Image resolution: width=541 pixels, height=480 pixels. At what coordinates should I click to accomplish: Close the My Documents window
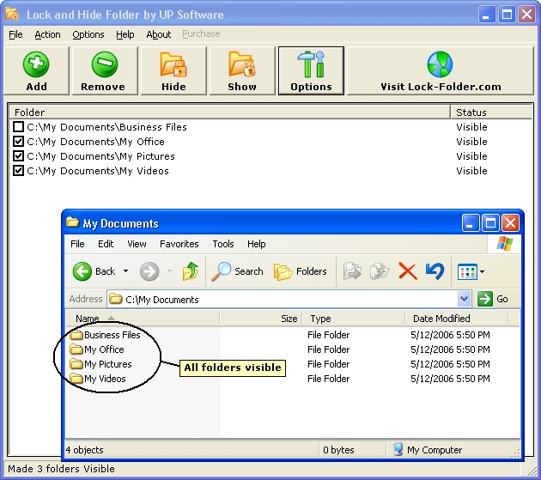(510, 223)
